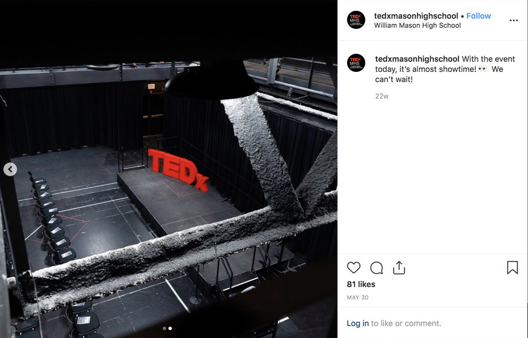528x338 pixels.
Task: Save the post with the bookmark icon
Action: (512, 268)
